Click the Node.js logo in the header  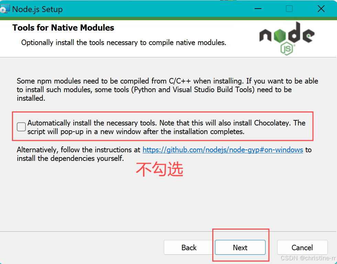point(287,38)
